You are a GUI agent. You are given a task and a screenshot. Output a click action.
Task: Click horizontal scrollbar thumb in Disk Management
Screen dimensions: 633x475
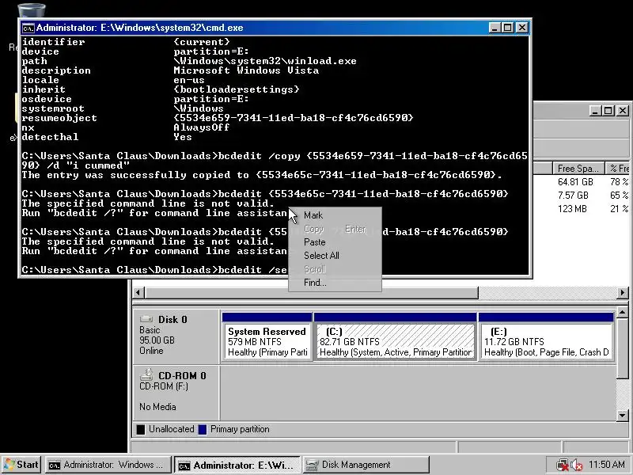click(x=311, y=293)
